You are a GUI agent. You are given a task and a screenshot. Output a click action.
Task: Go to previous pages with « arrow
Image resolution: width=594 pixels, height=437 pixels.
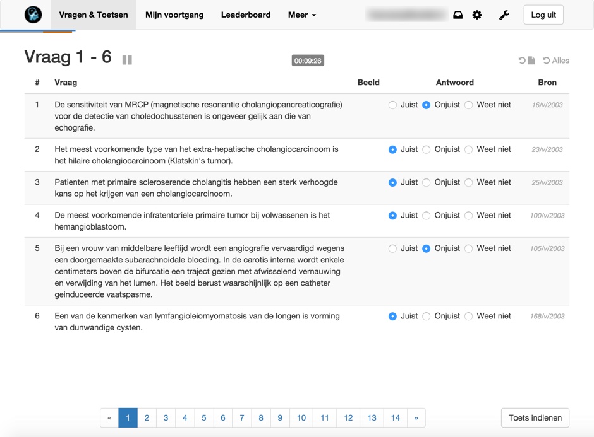coord(109,417)
